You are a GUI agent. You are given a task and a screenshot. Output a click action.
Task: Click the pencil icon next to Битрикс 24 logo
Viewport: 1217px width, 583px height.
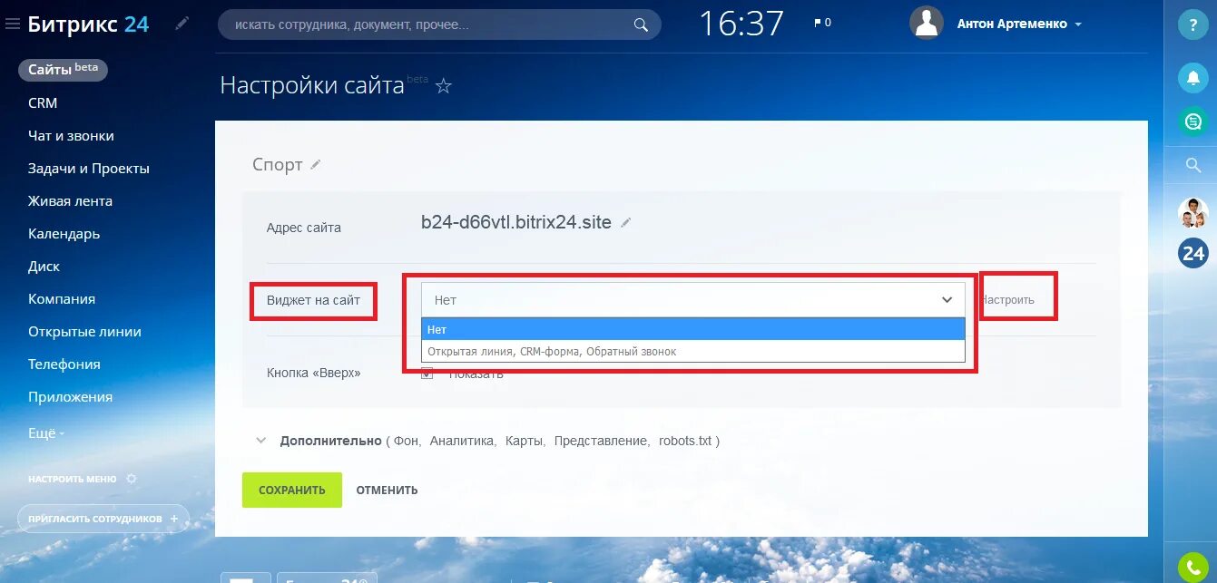(182, 24)
